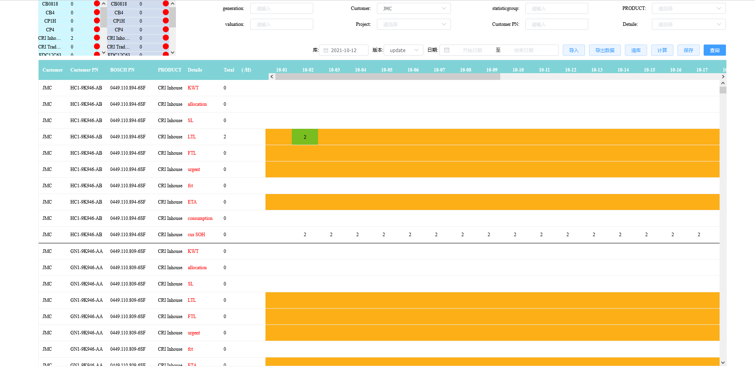Click red dot for CP1H in left list
Screen dimensions: 755x369
pos(97,21)
